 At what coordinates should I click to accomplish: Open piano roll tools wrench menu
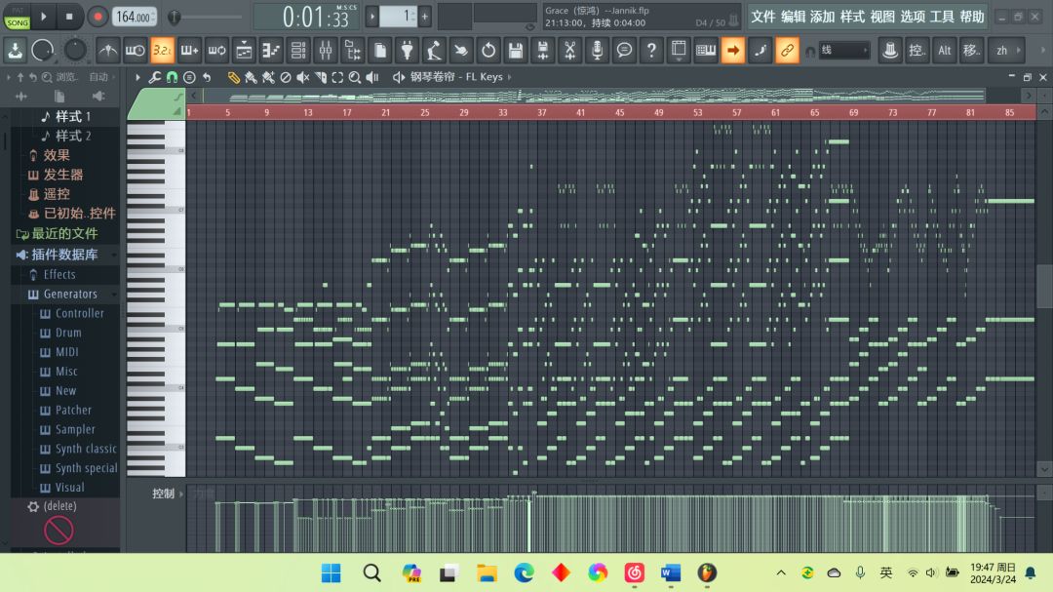pyautogui.click(x=154, y=77)
